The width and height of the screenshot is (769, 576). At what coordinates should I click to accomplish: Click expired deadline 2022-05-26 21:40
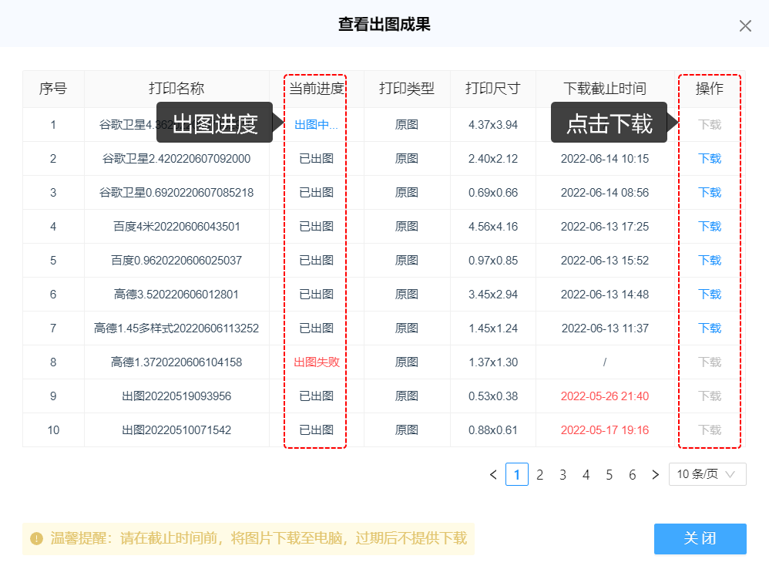pyautogui.click(x=605, y=396)
